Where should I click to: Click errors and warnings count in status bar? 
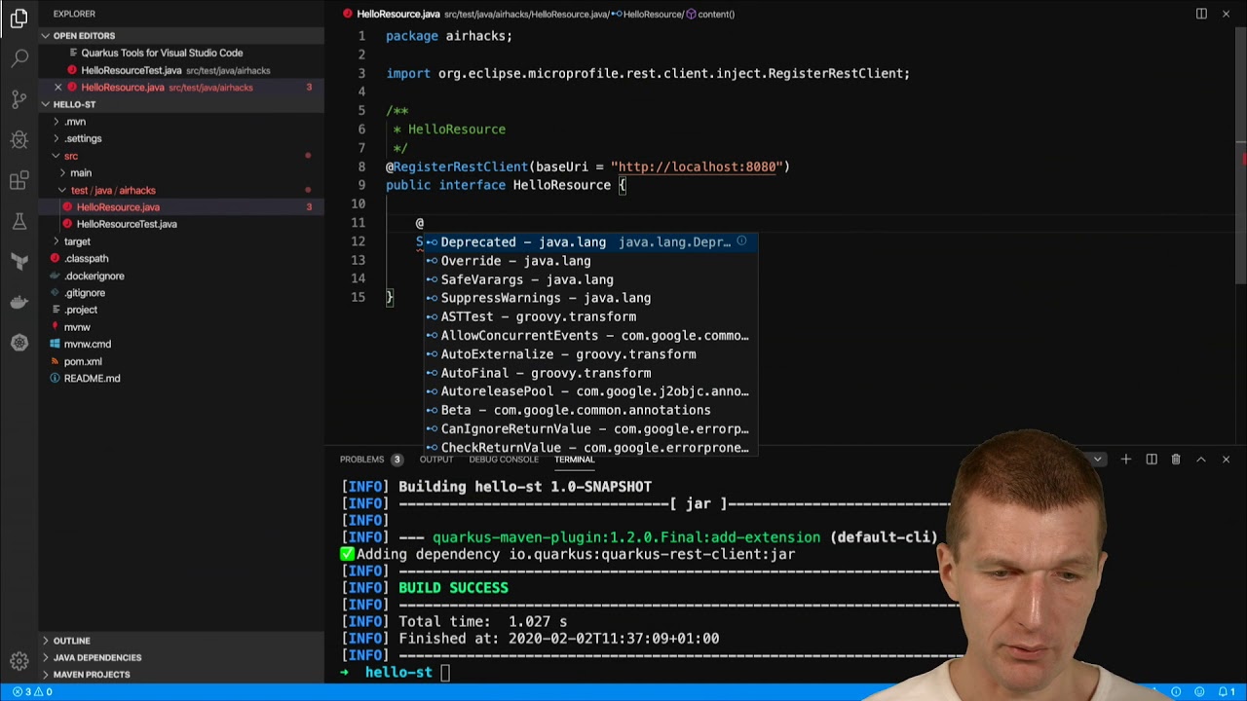coord(32,692)
